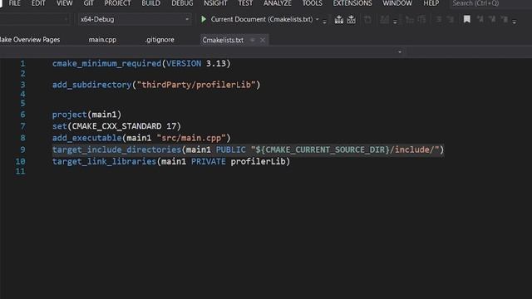Open the TOOLS menu
Screen dimensions: 532x299
(x=313, y=3)
